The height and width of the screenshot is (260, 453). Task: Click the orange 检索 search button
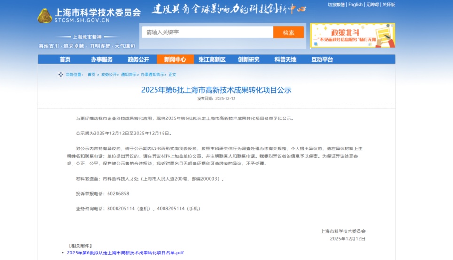pyautogui.click(x=289, y=32)
